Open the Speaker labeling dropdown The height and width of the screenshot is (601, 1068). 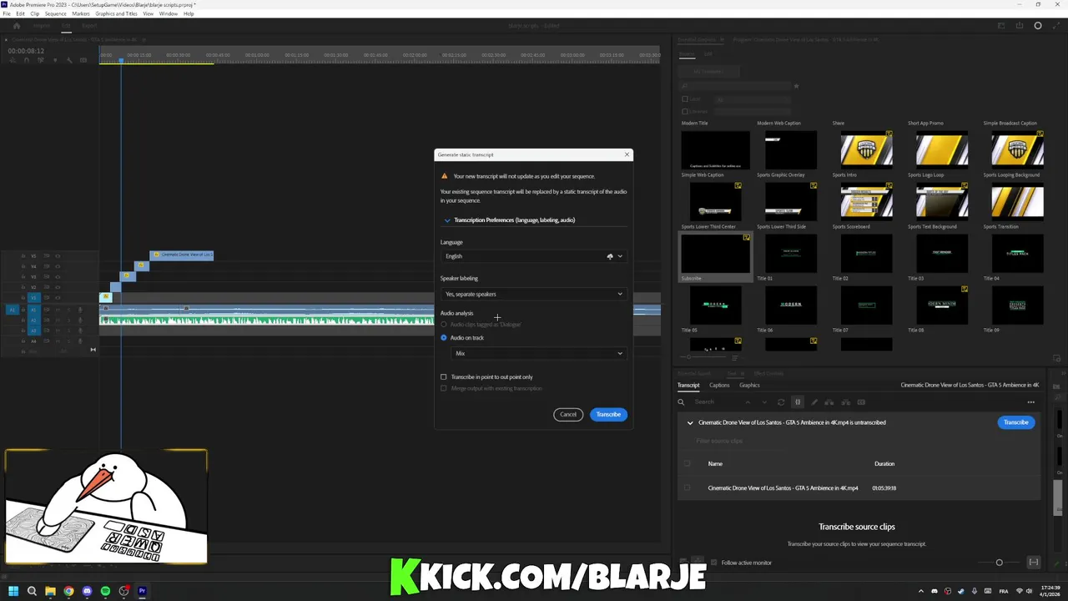533,294
